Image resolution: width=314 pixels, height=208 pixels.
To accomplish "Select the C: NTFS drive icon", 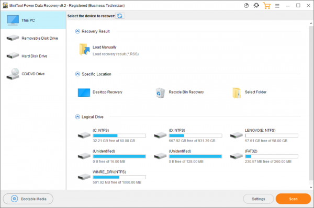I will coord(84,135).
